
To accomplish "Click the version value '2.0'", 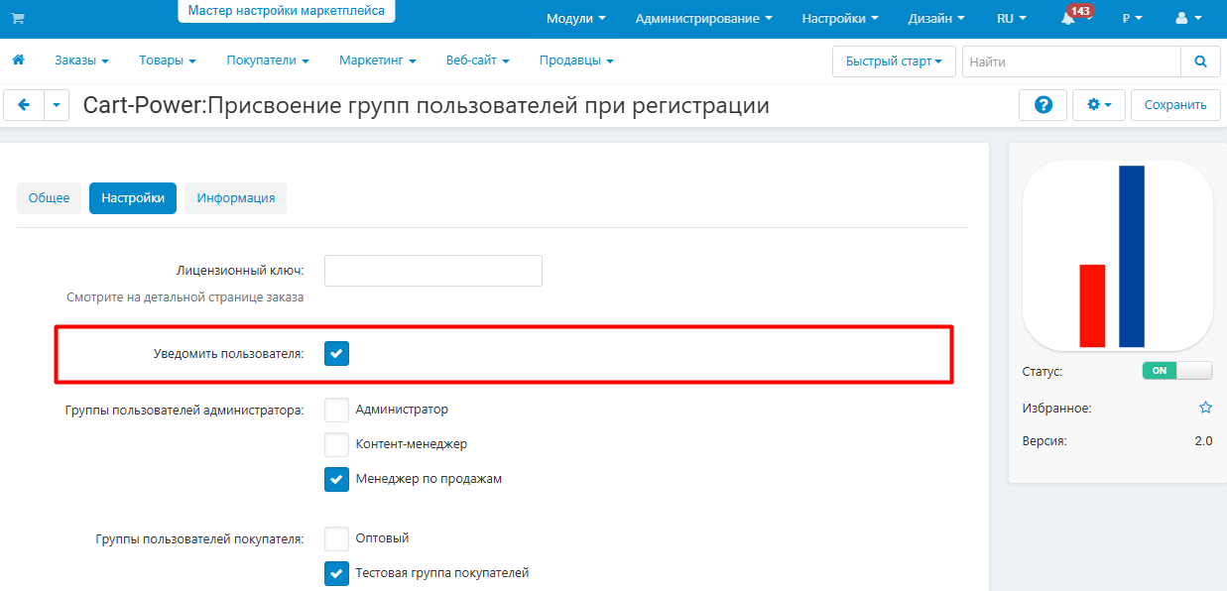I will [x=1203, y=441].
